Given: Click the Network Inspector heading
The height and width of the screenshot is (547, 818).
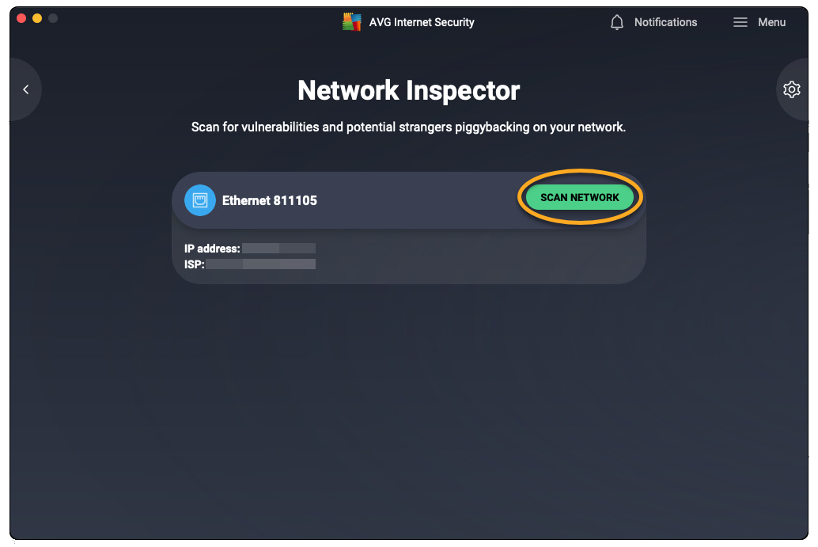Looking at the screenshot, I should [x=408, y=90].
